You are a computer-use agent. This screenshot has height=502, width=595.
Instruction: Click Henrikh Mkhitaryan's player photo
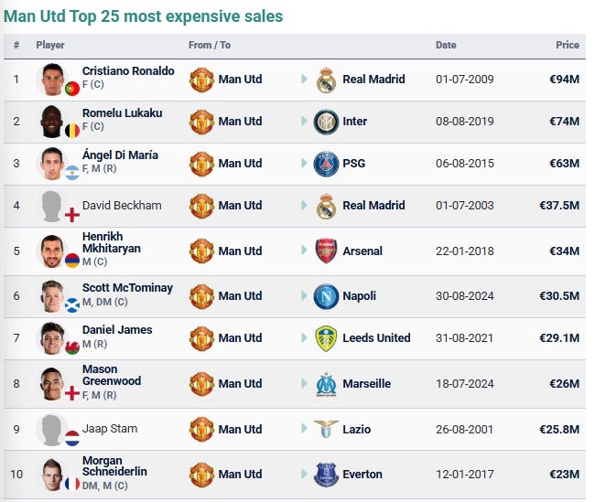point(52,251)
